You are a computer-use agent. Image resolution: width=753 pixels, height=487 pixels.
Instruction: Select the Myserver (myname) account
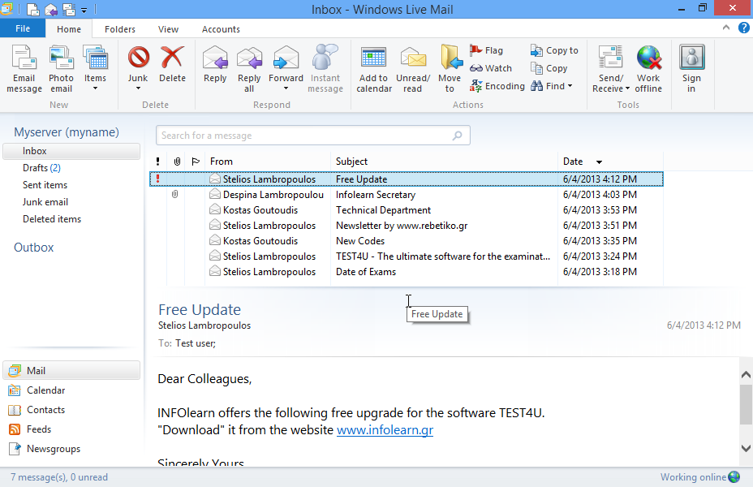pos(67,132)
